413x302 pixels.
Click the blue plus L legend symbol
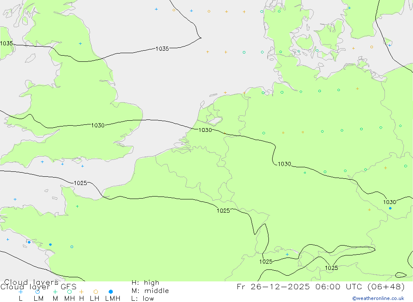(x=21, y=292)
